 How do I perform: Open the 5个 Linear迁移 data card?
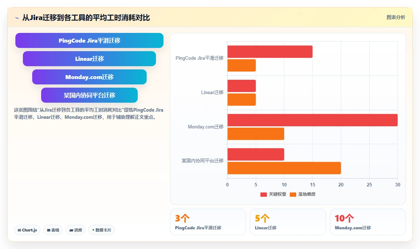click(x=288, y=222)
